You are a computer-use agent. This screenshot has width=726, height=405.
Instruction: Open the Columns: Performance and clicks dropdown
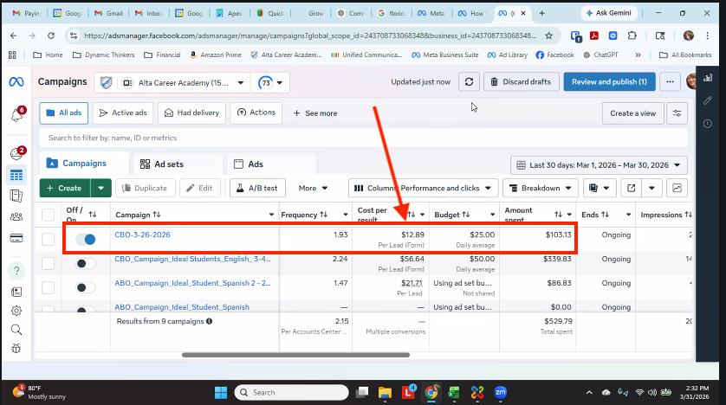pyautogui.click(x=423, y=188)
